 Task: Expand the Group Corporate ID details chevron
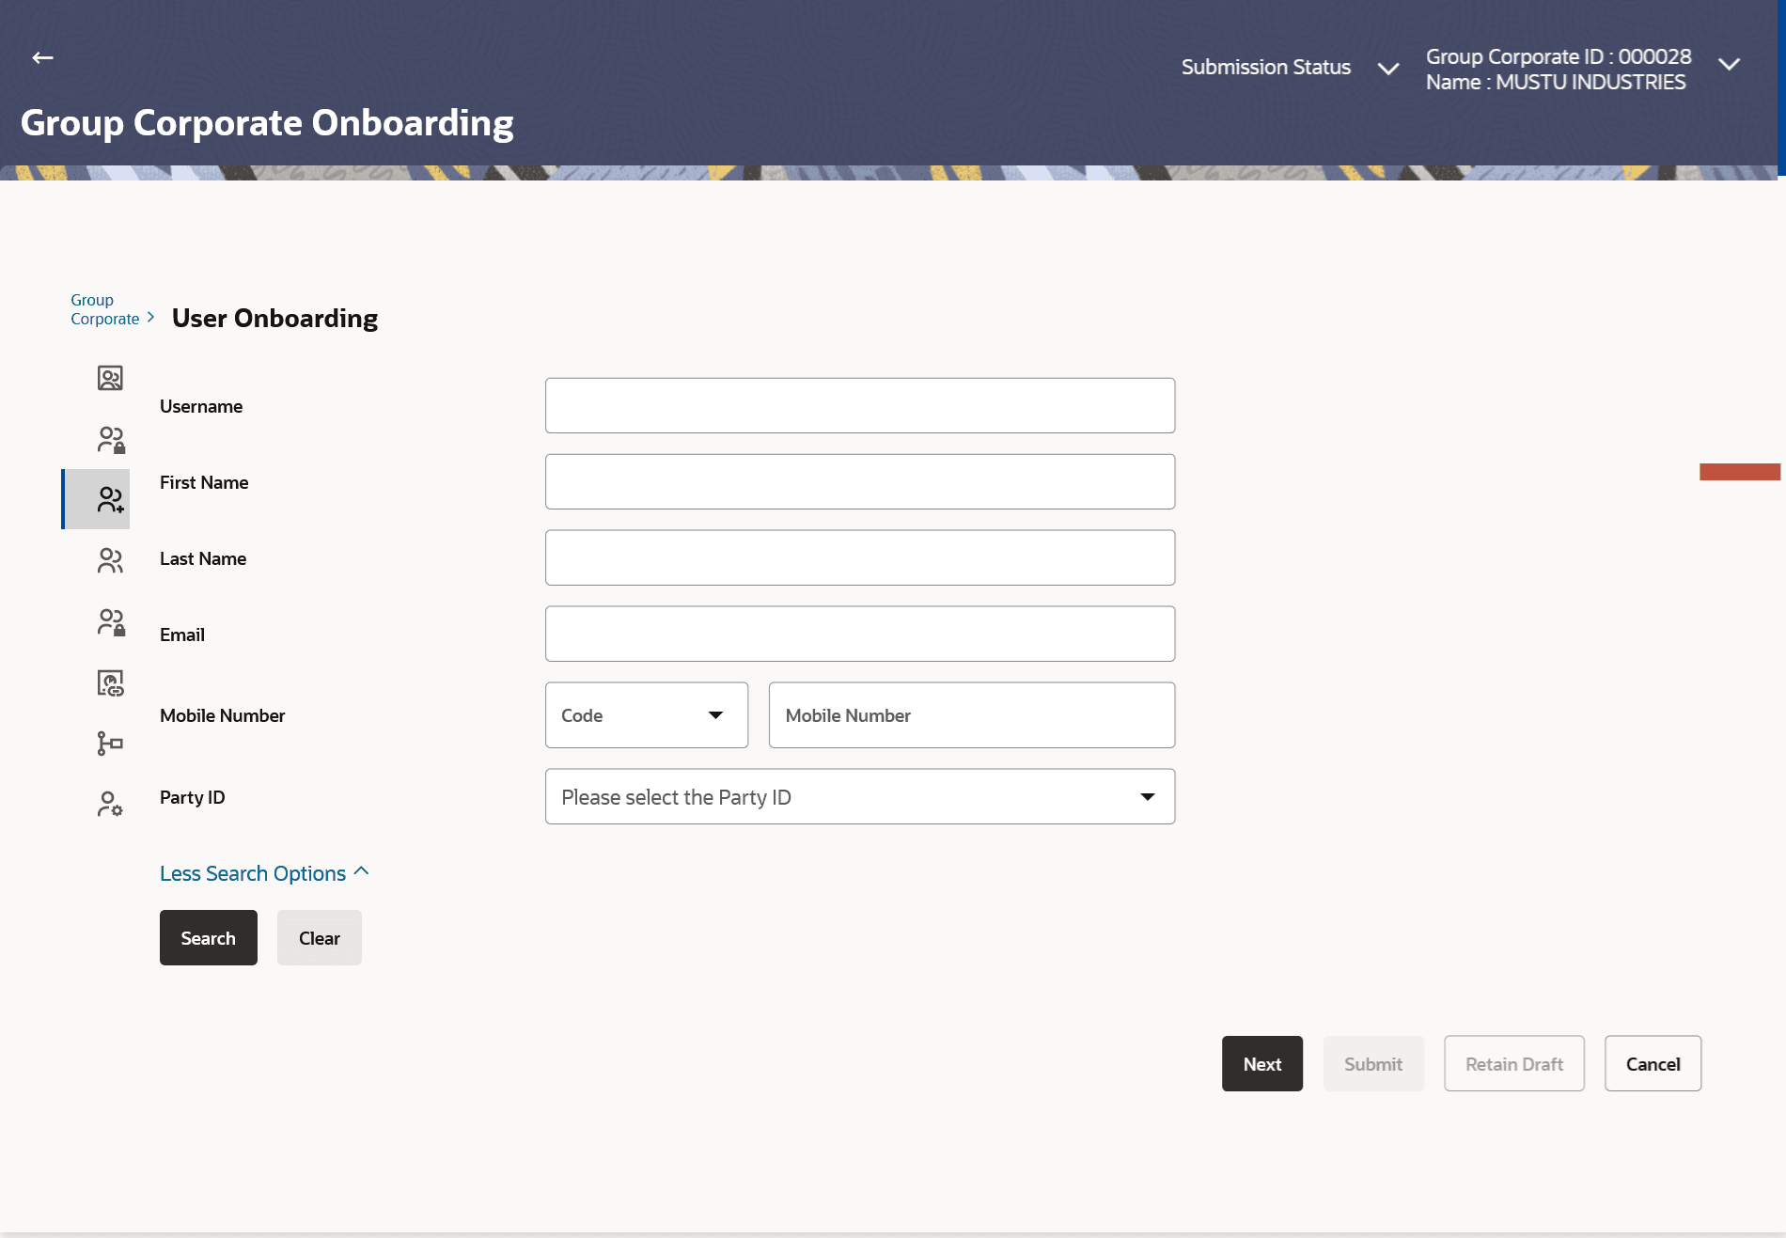1729,64
